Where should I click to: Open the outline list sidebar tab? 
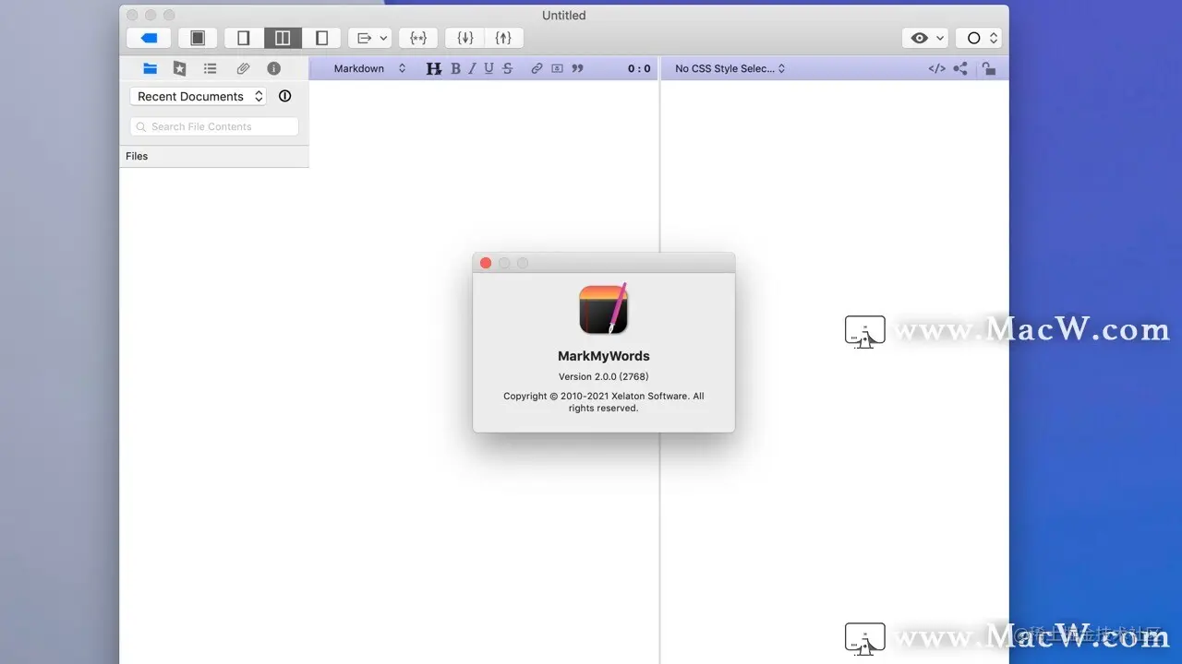pos(211,68)
